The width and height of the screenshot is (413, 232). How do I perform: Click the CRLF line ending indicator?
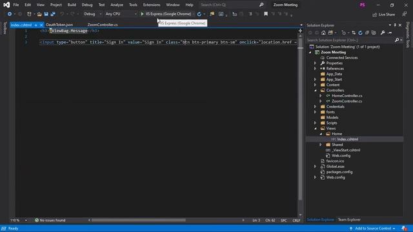(296, 220)
